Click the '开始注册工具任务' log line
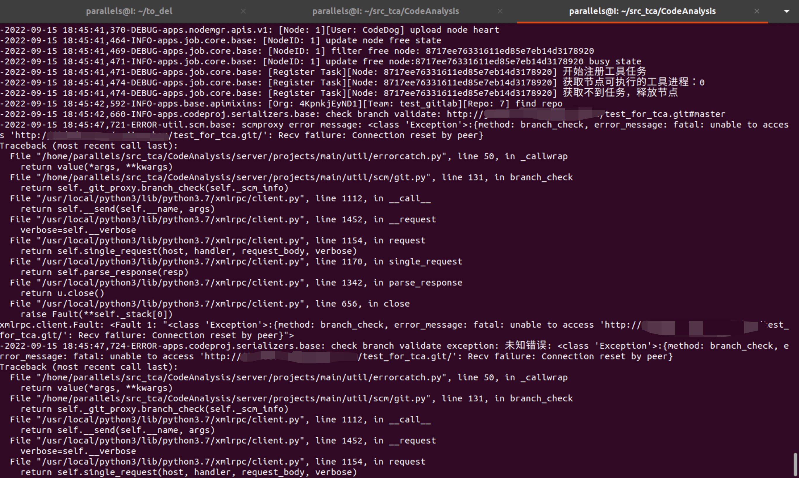 tap(323, 72)
